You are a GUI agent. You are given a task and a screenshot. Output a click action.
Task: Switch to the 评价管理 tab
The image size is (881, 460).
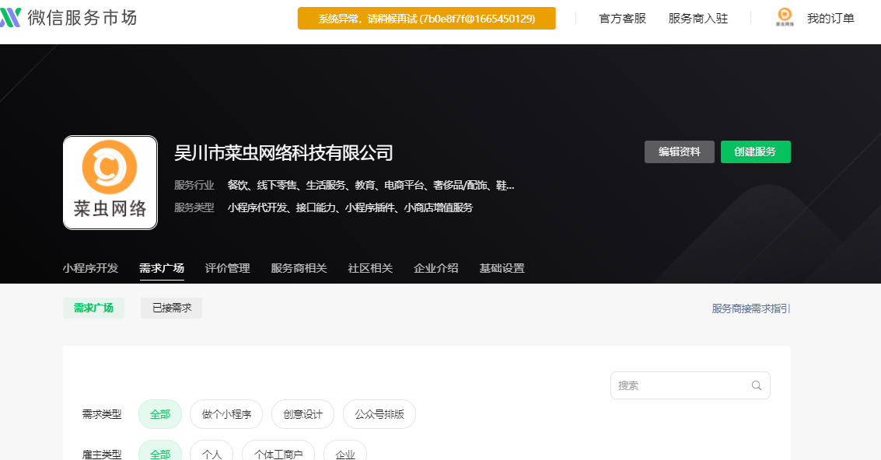tap(227, 267)
